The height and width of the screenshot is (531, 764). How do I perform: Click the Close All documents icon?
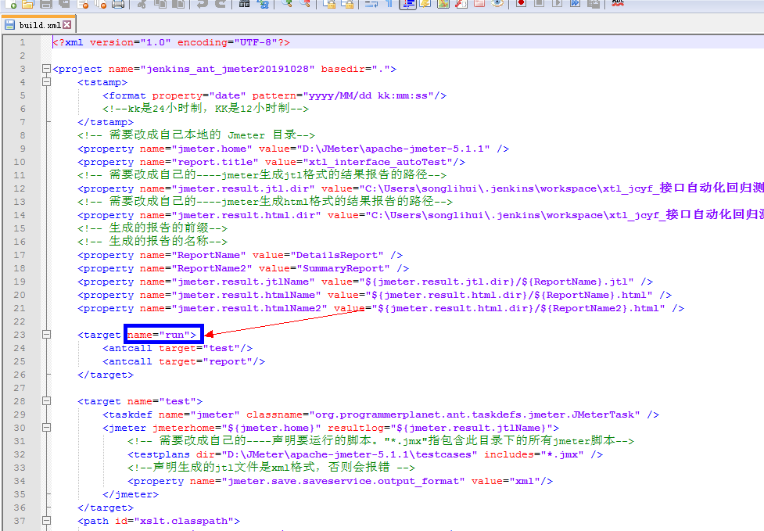[x=100, y=4]
